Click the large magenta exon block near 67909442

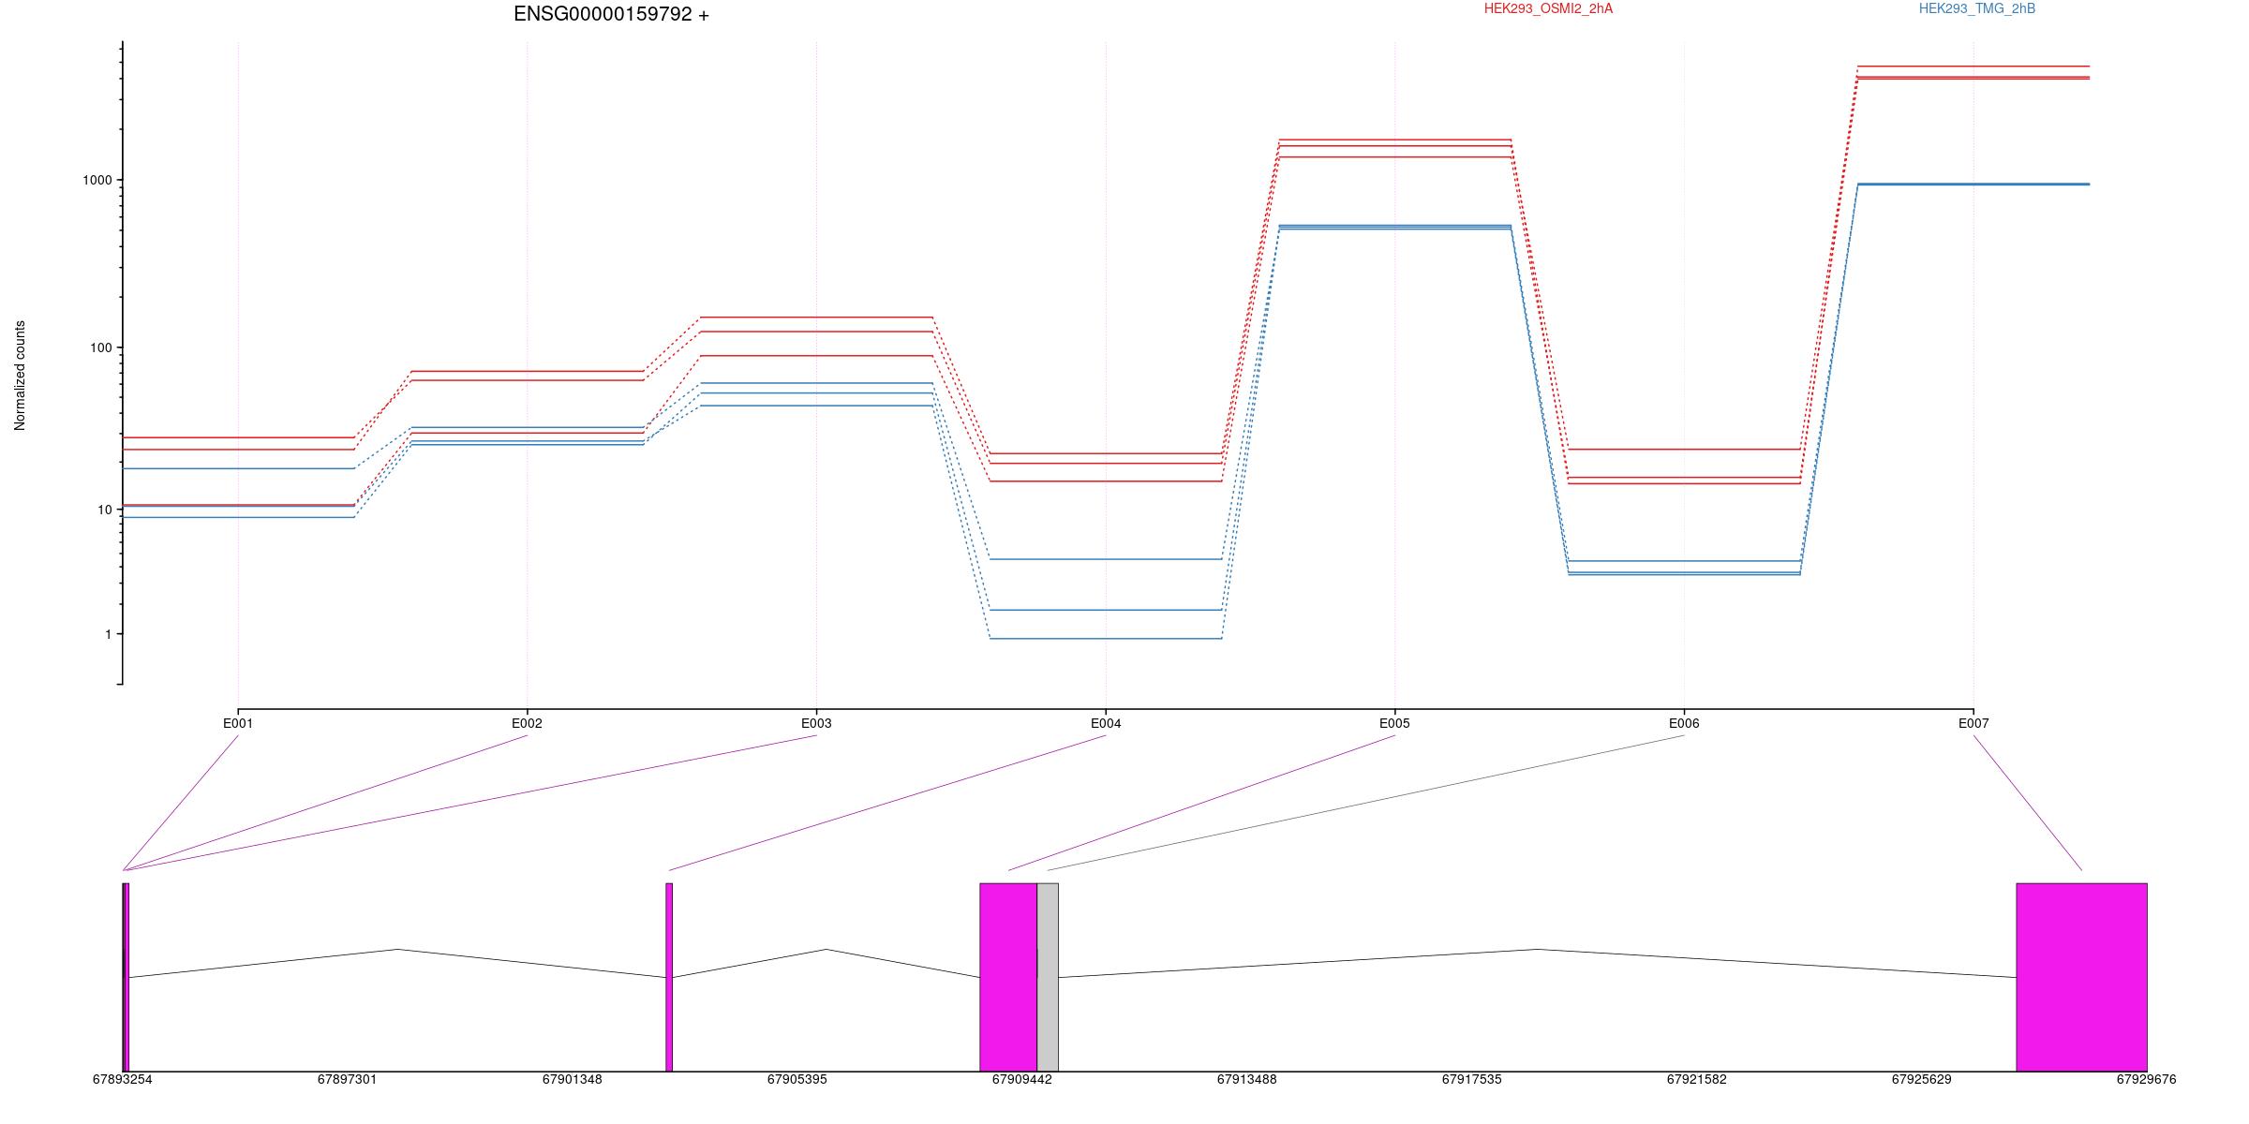tap(1008, 977)
